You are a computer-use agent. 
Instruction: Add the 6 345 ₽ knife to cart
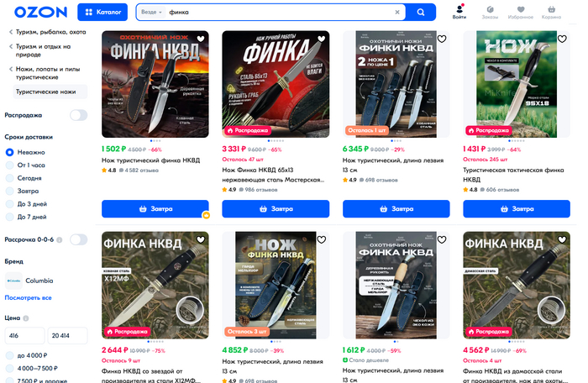pos(396,209)
